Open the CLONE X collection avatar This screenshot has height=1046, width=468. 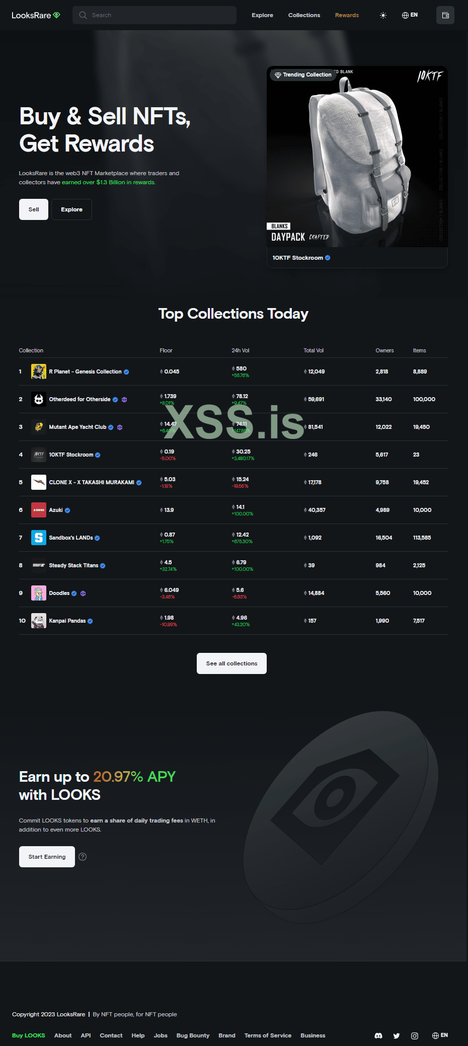click(39, 482)
